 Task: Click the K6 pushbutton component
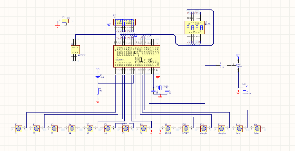point(108,129)
